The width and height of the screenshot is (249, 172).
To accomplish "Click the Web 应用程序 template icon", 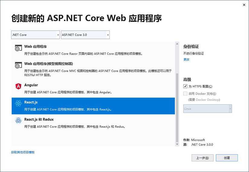I will 18,48.
